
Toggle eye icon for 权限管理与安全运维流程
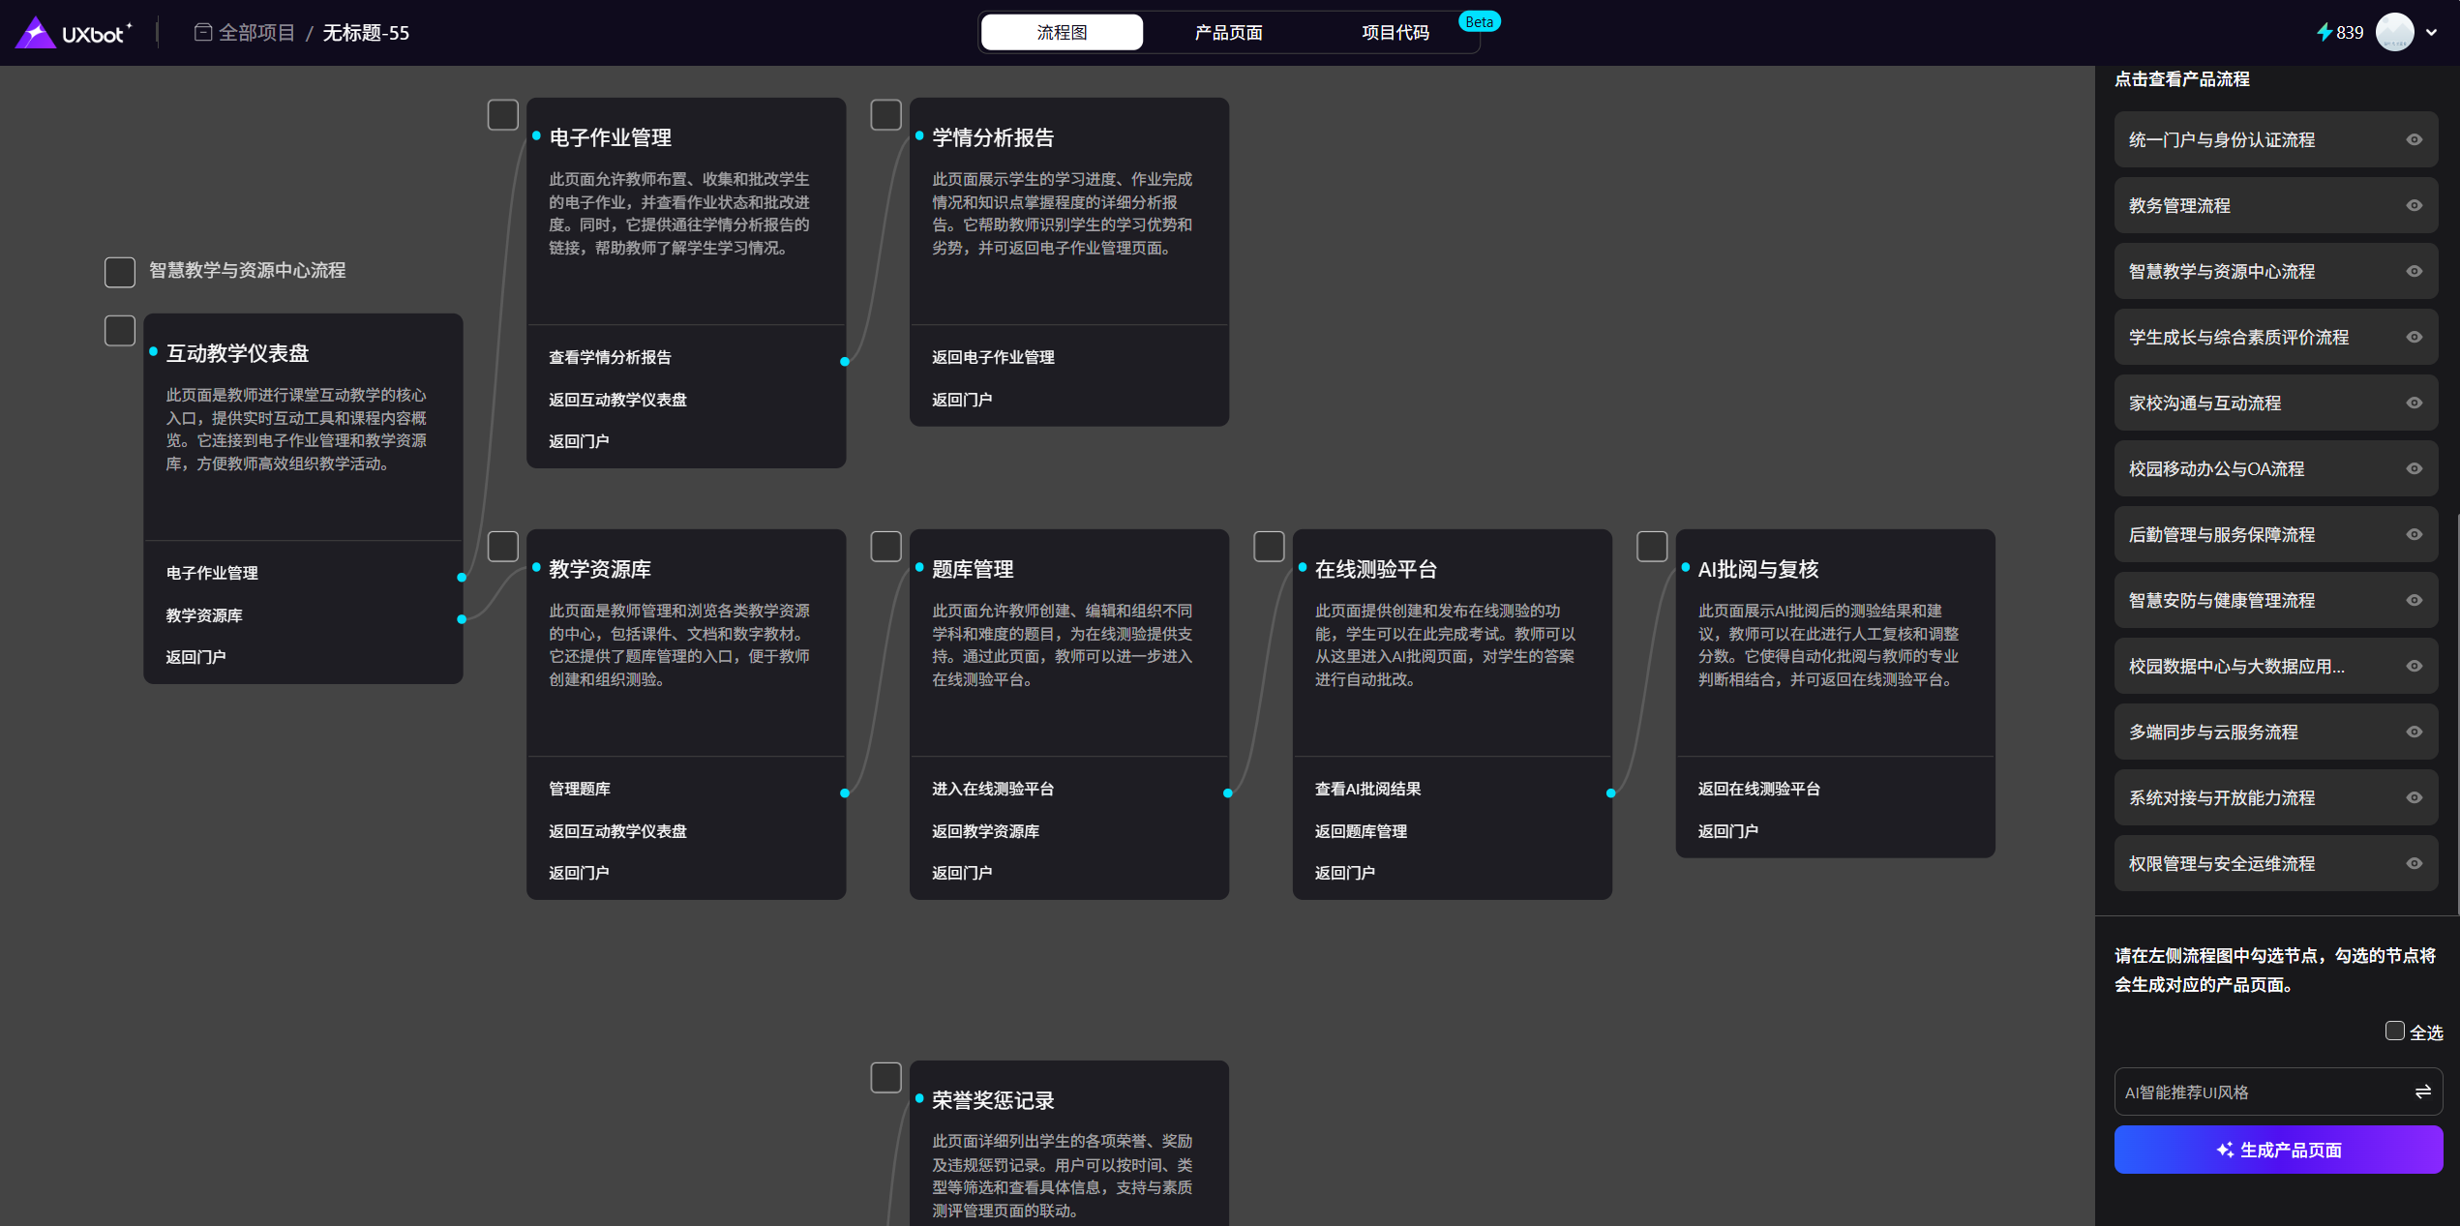[2415, 863]
